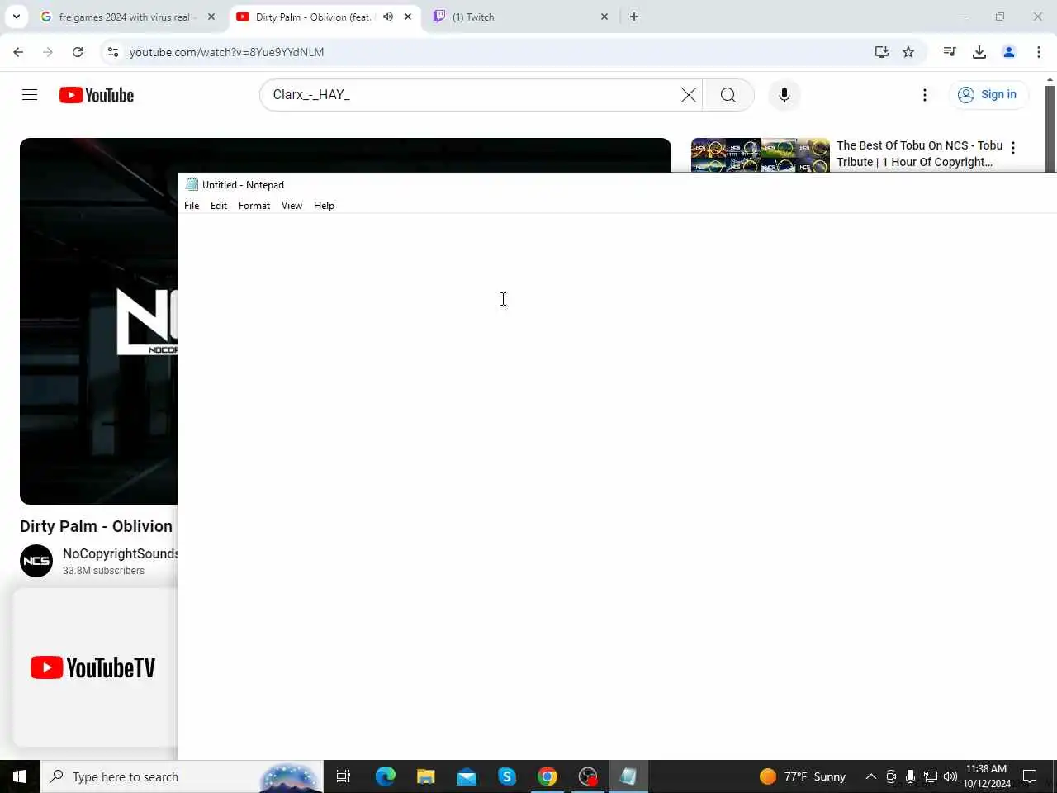Open the network tray icon
This screenshot has width=1057, height=793.
[x=931, y=776]
